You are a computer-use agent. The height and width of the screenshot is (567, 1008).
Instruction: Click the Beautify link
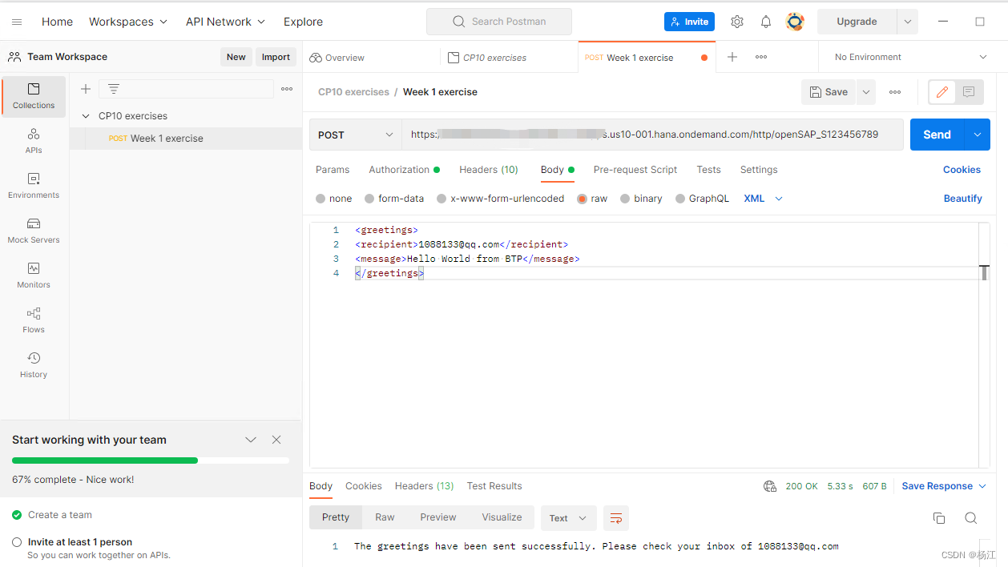[x=962, y=199]
